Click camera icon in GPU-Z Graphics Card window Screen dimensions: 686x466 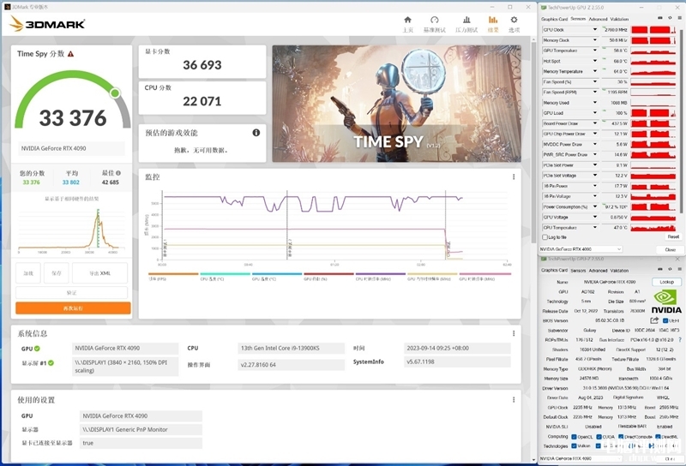coord(660,270)
